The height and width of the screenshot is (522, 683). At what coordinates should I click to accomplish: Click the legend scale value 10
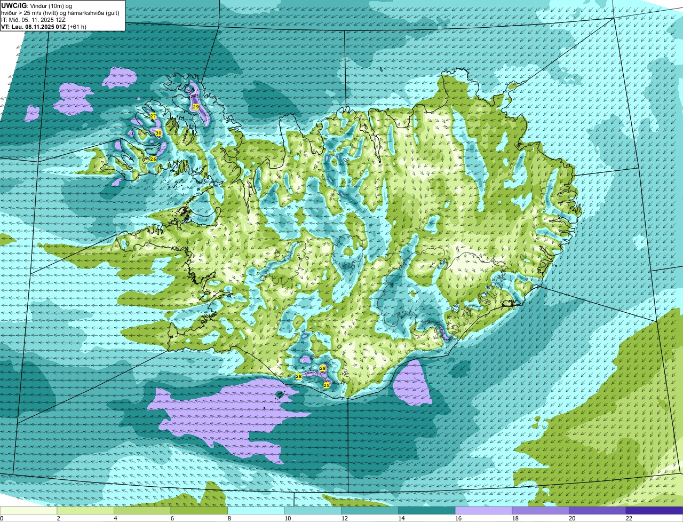[288, 518]
